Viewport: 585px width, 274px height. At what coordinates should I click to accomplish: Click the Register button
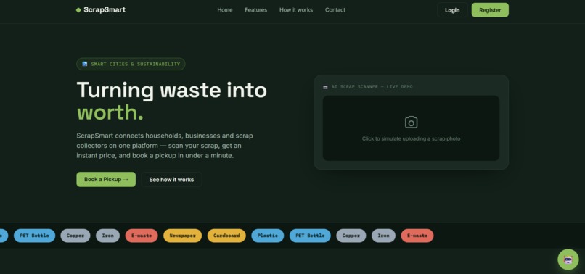click(490, 10)
